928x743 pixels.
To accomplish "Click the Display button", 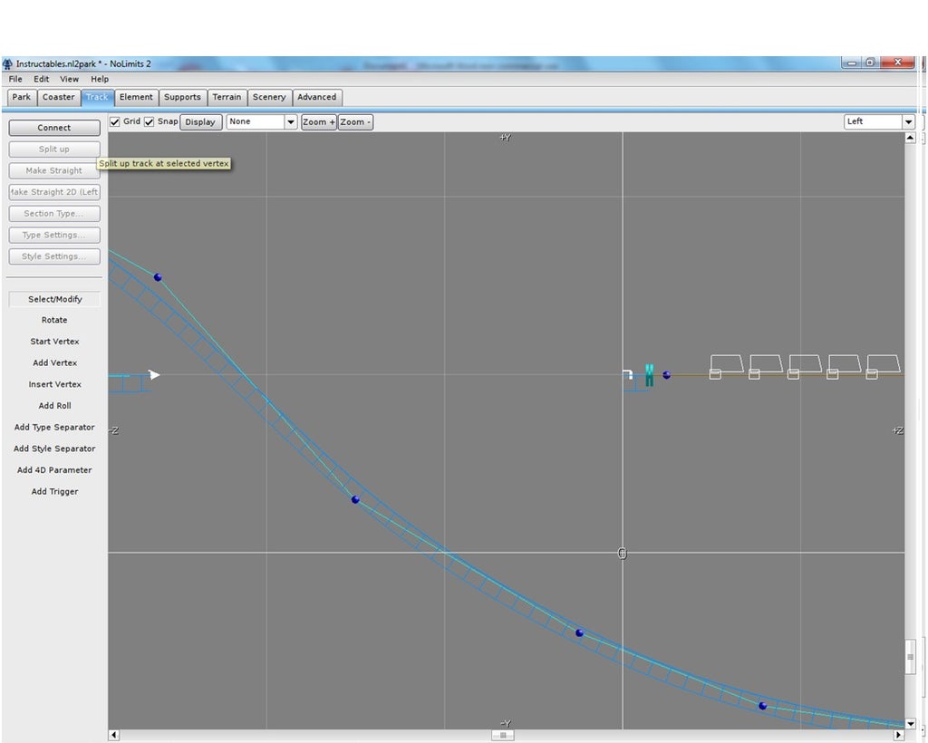I will [200, 121].
